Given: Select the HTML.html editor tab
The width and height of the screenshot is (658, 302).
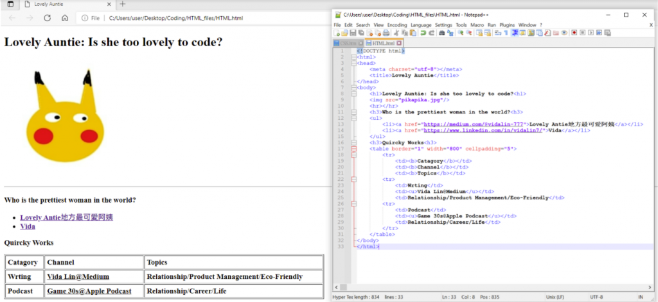Looking at the screenshot, I should tap(383, 43).
